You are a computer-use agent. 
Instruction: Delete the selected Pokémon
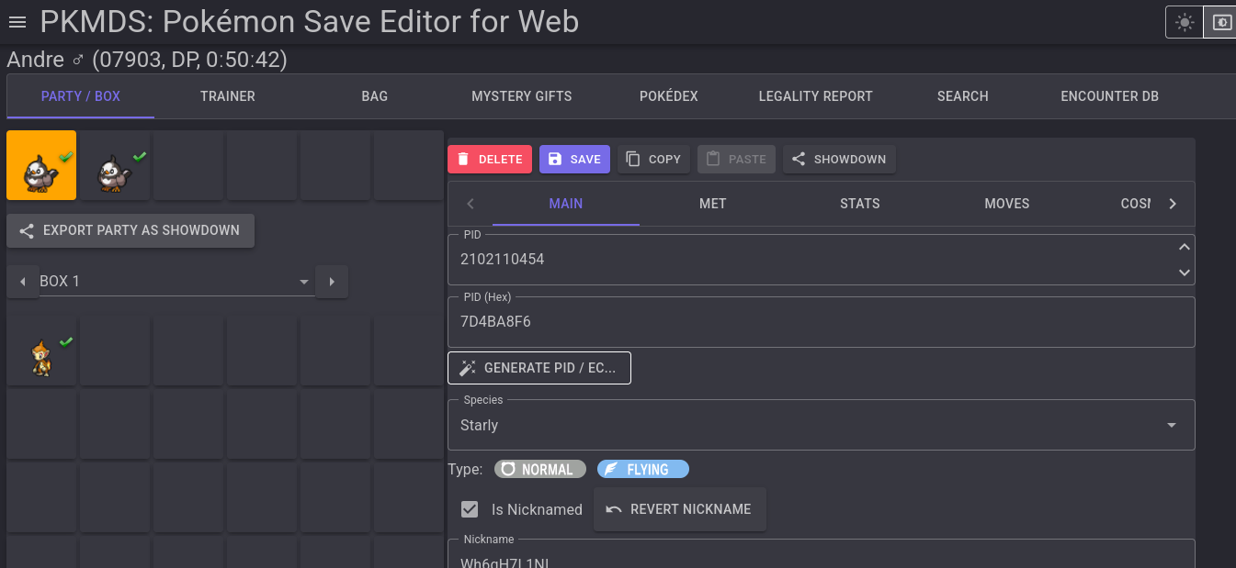pyautogui.click(x=490, y=159)
